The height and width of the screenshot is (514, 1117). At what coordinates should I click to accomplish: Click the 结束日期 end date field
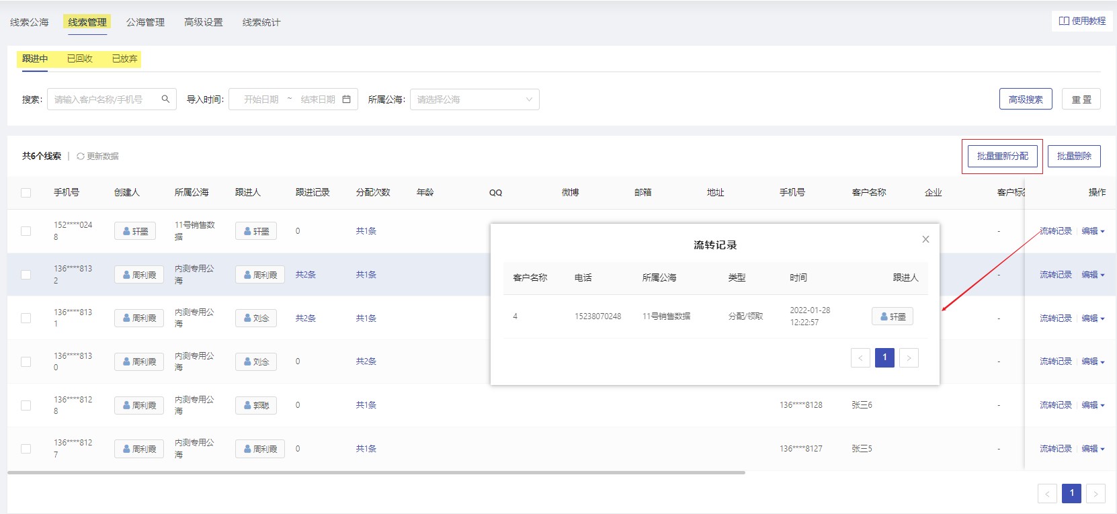318,99
